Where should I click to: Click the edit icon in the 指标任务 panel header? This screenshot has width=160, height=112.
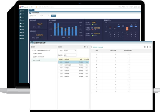pyautogui.click(x=147, y=47)
